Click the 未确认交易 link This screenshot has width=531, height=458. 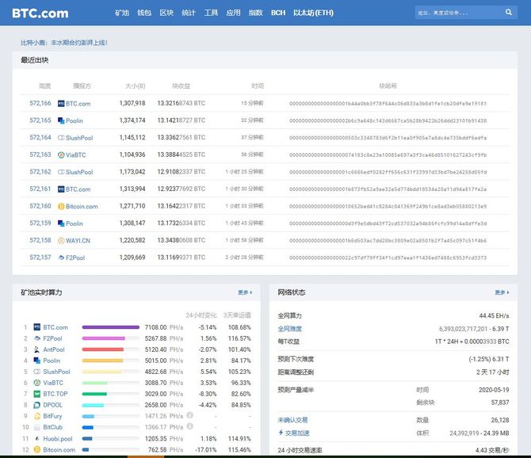pyautogui.click(x=292, y=420)
